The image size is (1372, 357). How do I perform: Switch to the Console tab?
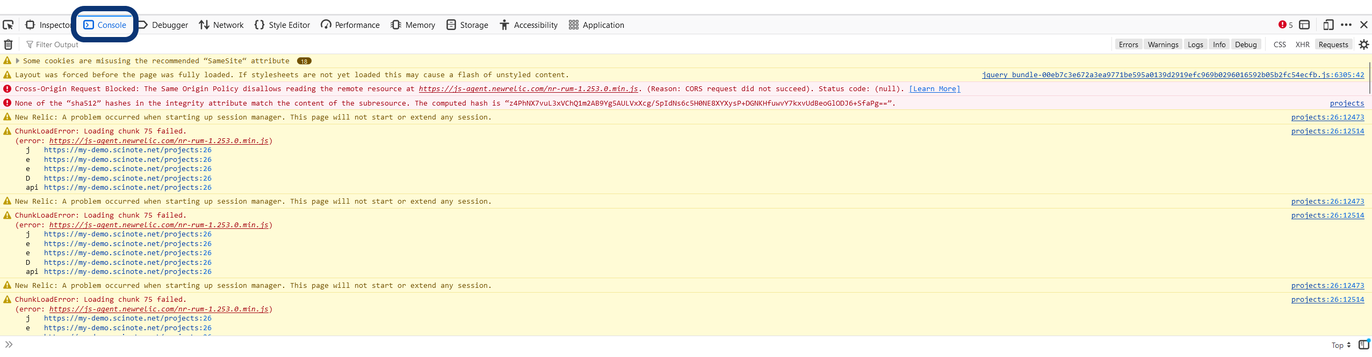click(105, 25)
